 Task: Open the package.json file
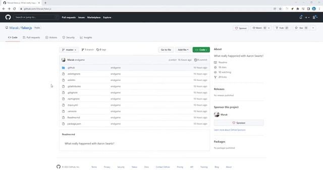point(74,124)
